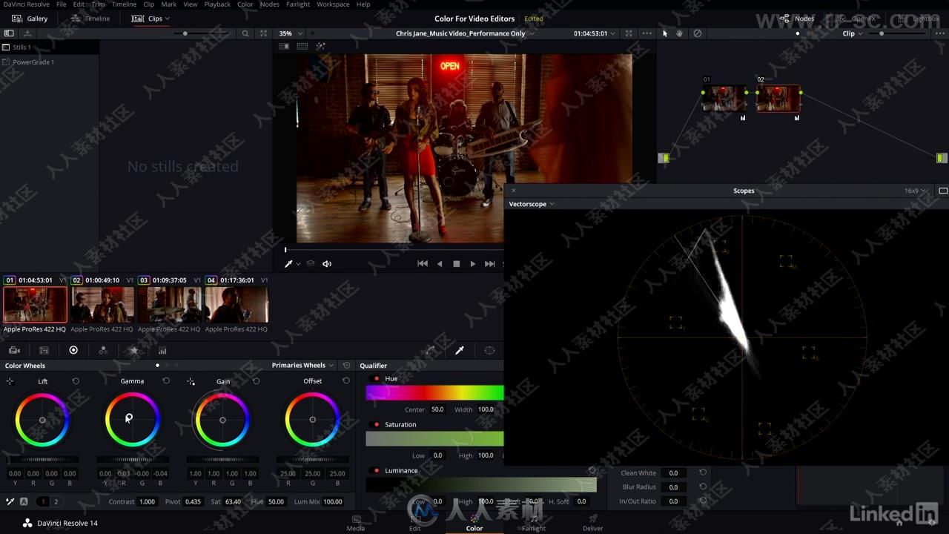Stop playback in the viewer
The width and height of the screenshot is (949, 534).
456,264
